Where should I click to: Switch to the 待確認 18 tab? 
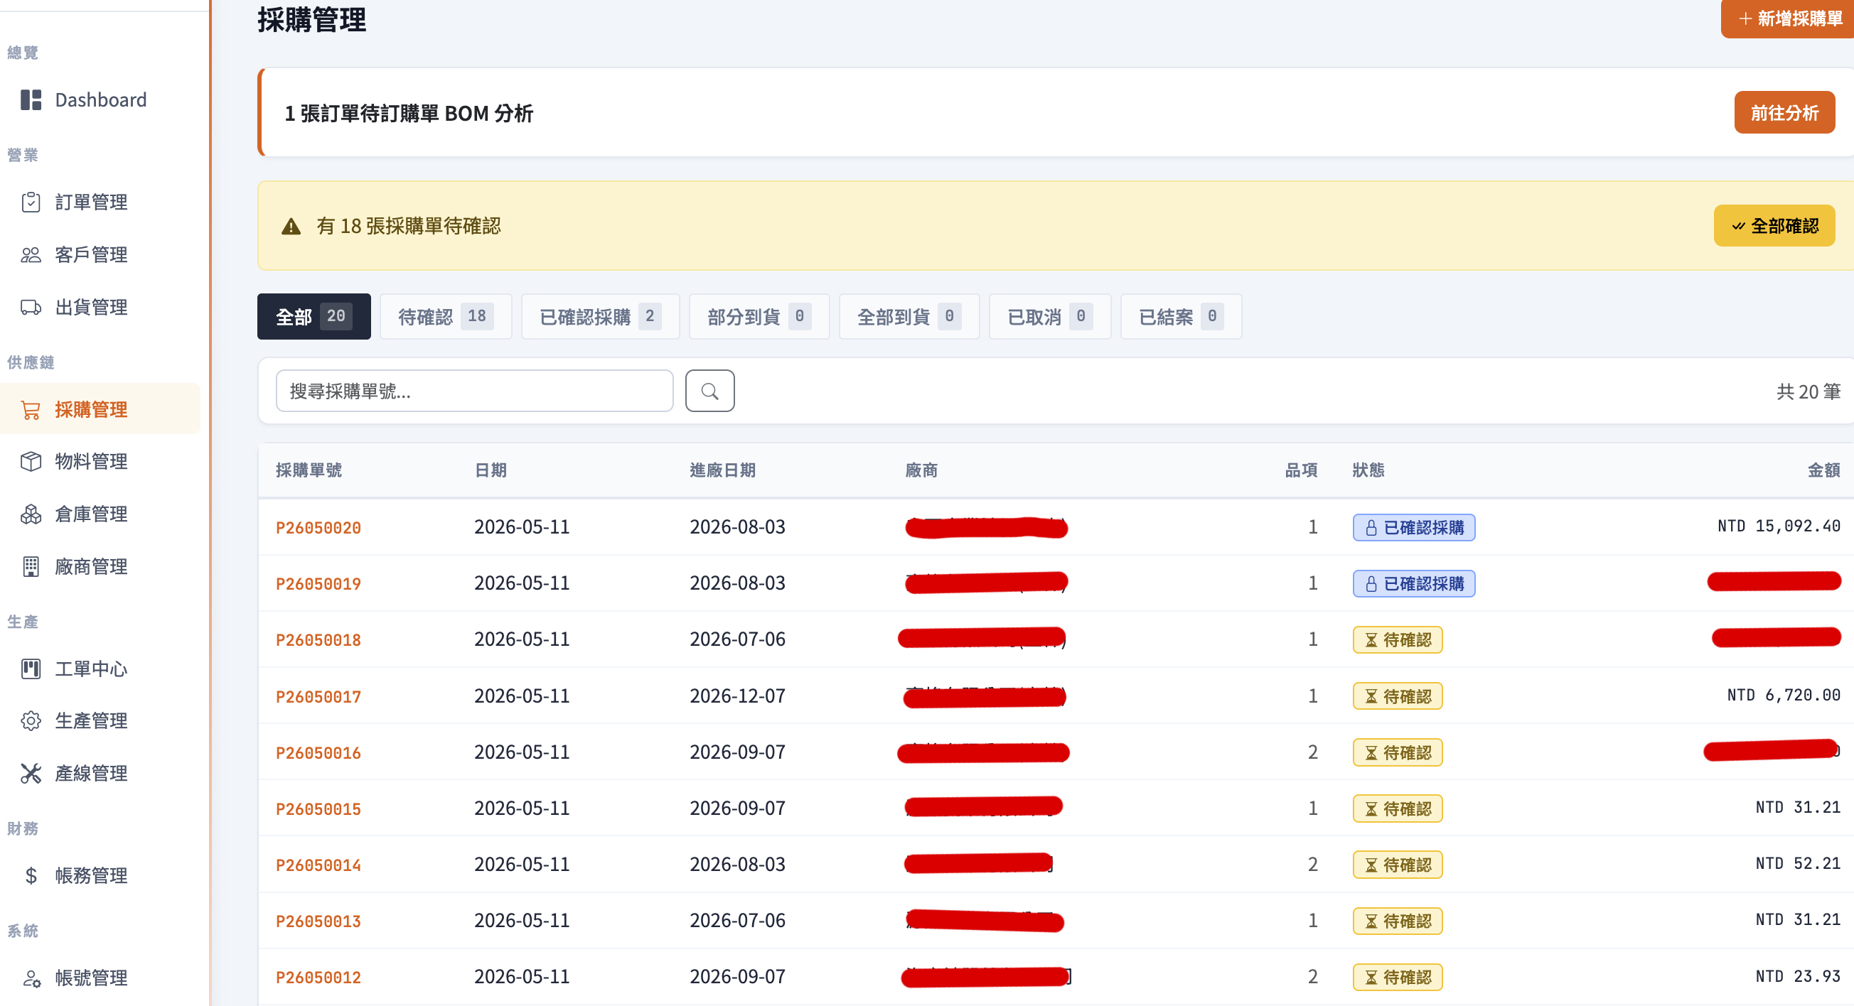(446, 316)
